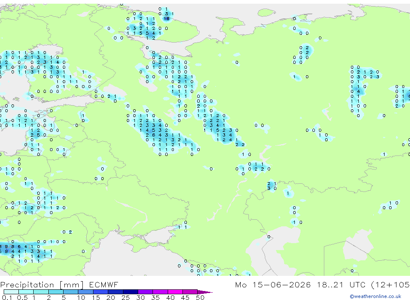Select the '40' legend scale label
The height and width of the screenshot is (300, 410).
pyautogui.click(x=170, y=298)
